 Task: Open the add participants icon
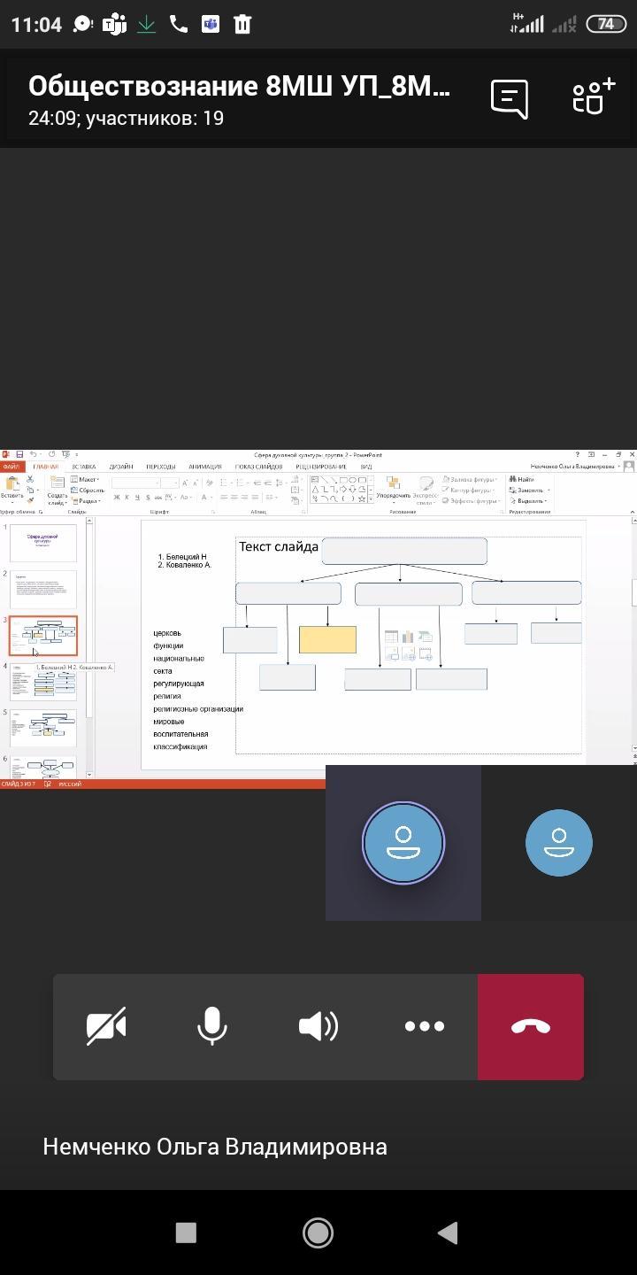592,97
